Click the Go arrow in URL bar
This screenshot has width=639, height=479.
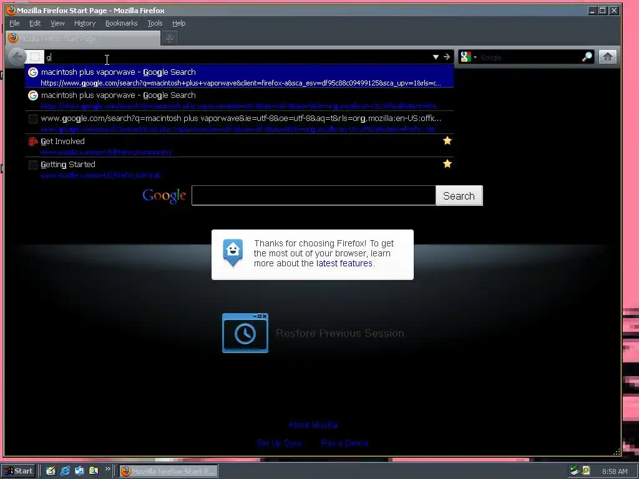[447, 57]
